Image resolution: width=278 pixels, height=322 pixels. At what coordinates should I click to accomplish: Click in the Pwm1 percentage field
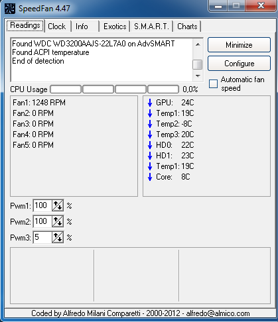[x=42, y=205]
